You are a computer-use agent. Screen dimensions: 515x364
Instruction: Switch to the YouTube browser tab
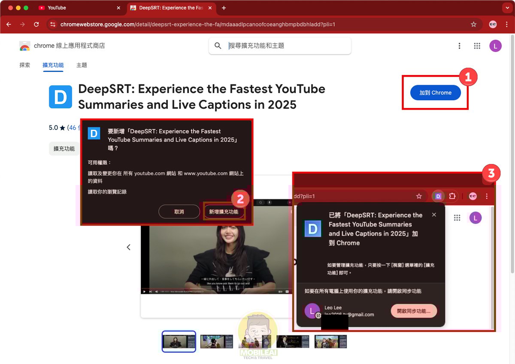pos(79,8)
